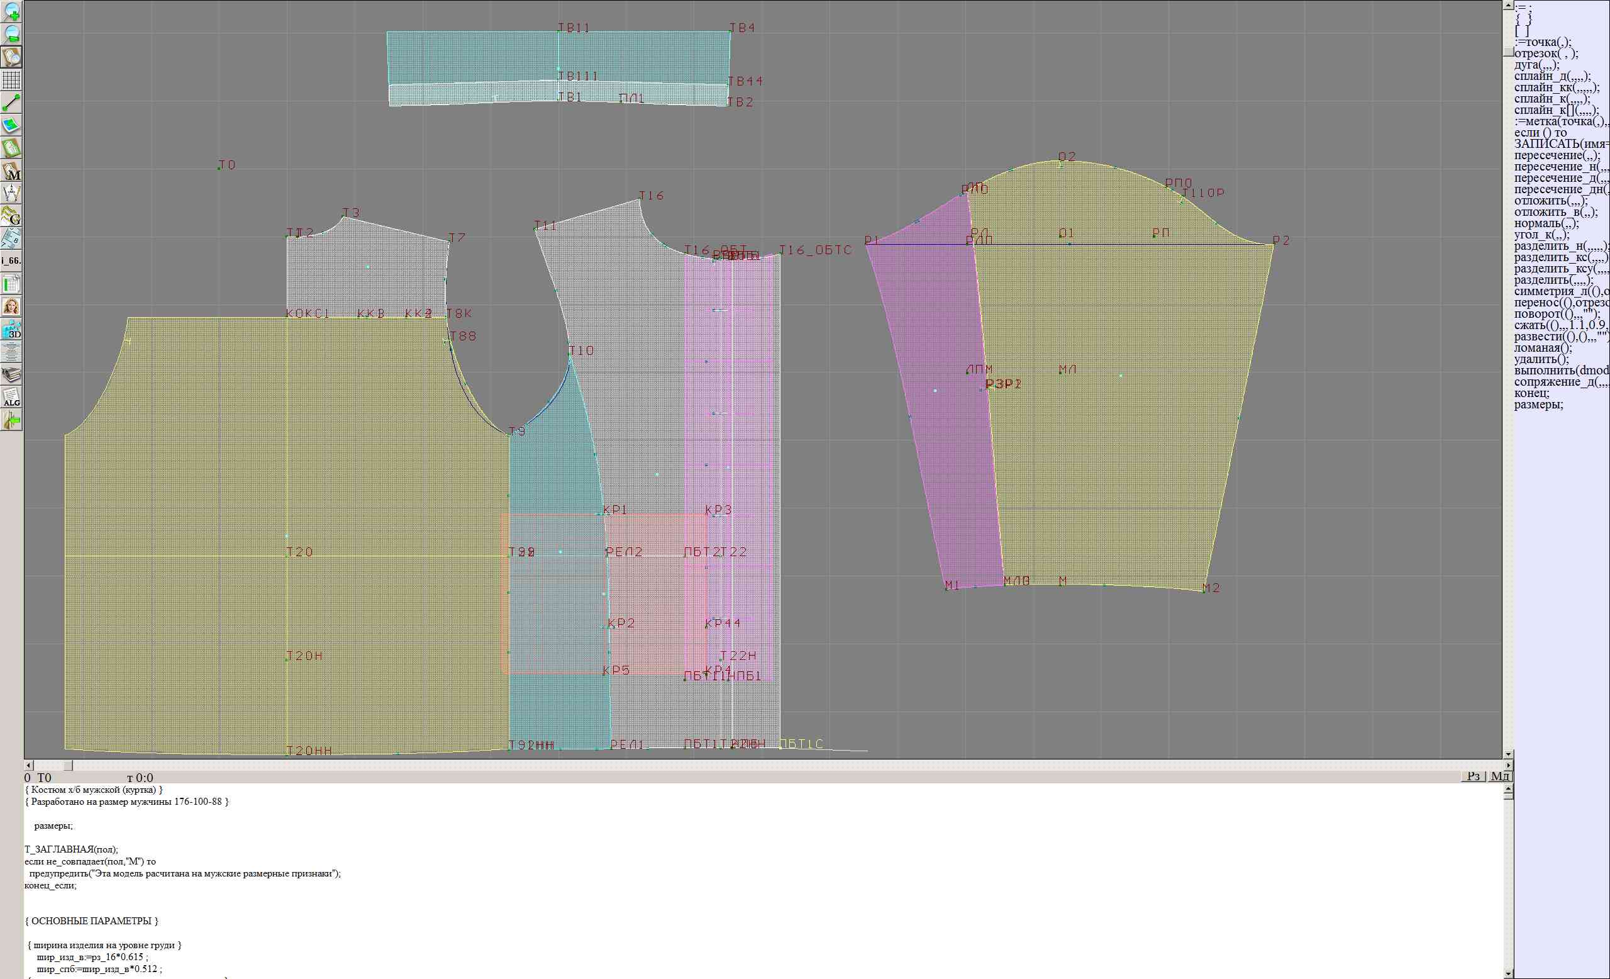
Task: Toggle the grid display icon
Action: [x=11, y=80]
